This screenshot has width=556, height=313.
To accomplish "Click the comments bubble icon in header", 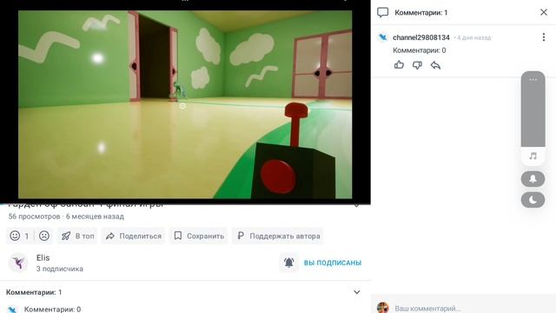I will click(x=382, y=12).
